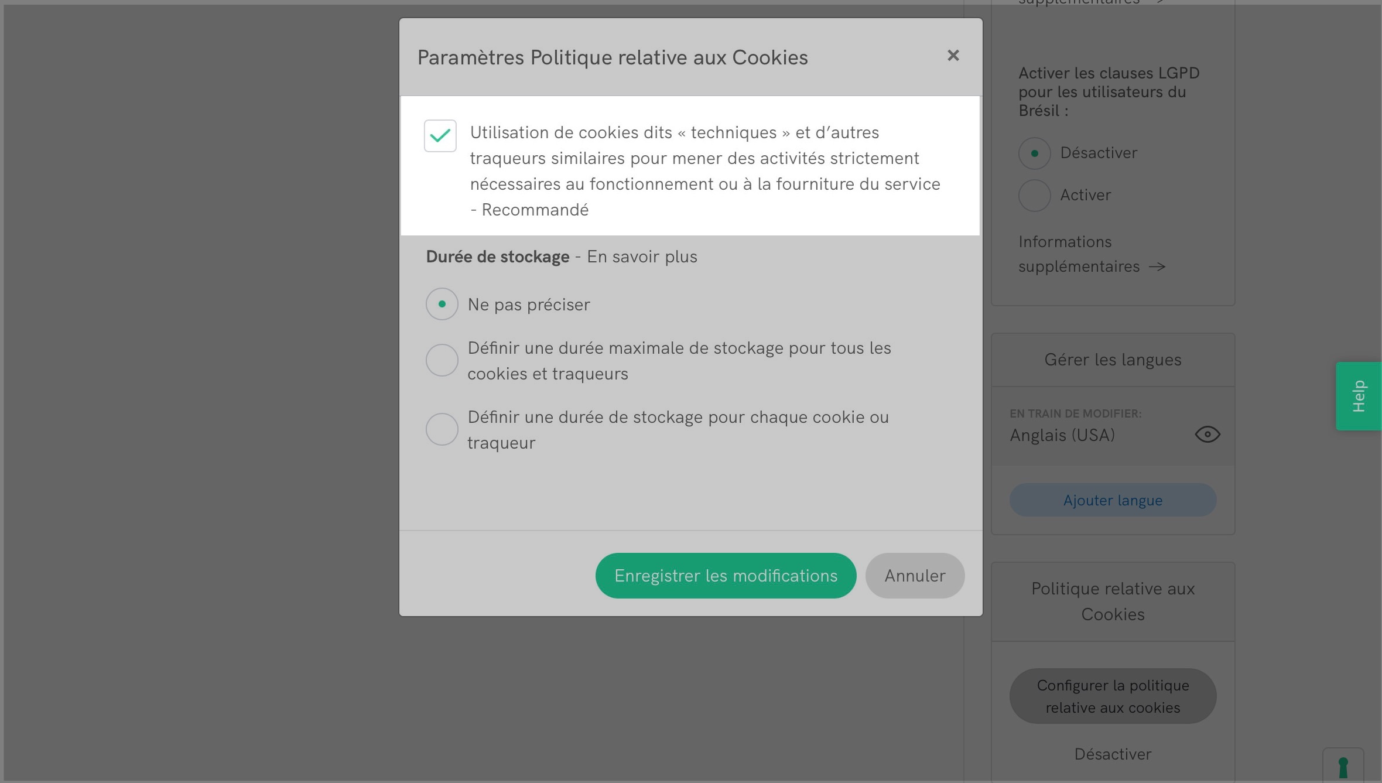The height and width of the screenshot is (783, 1382).
Task: Click the 'Ajouter langue' button
Action: pos(1113,500)
